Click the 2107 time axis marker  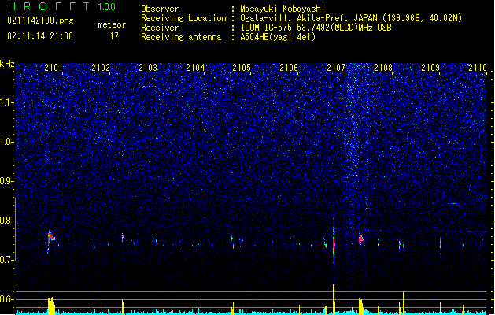(x=336, y=68)
